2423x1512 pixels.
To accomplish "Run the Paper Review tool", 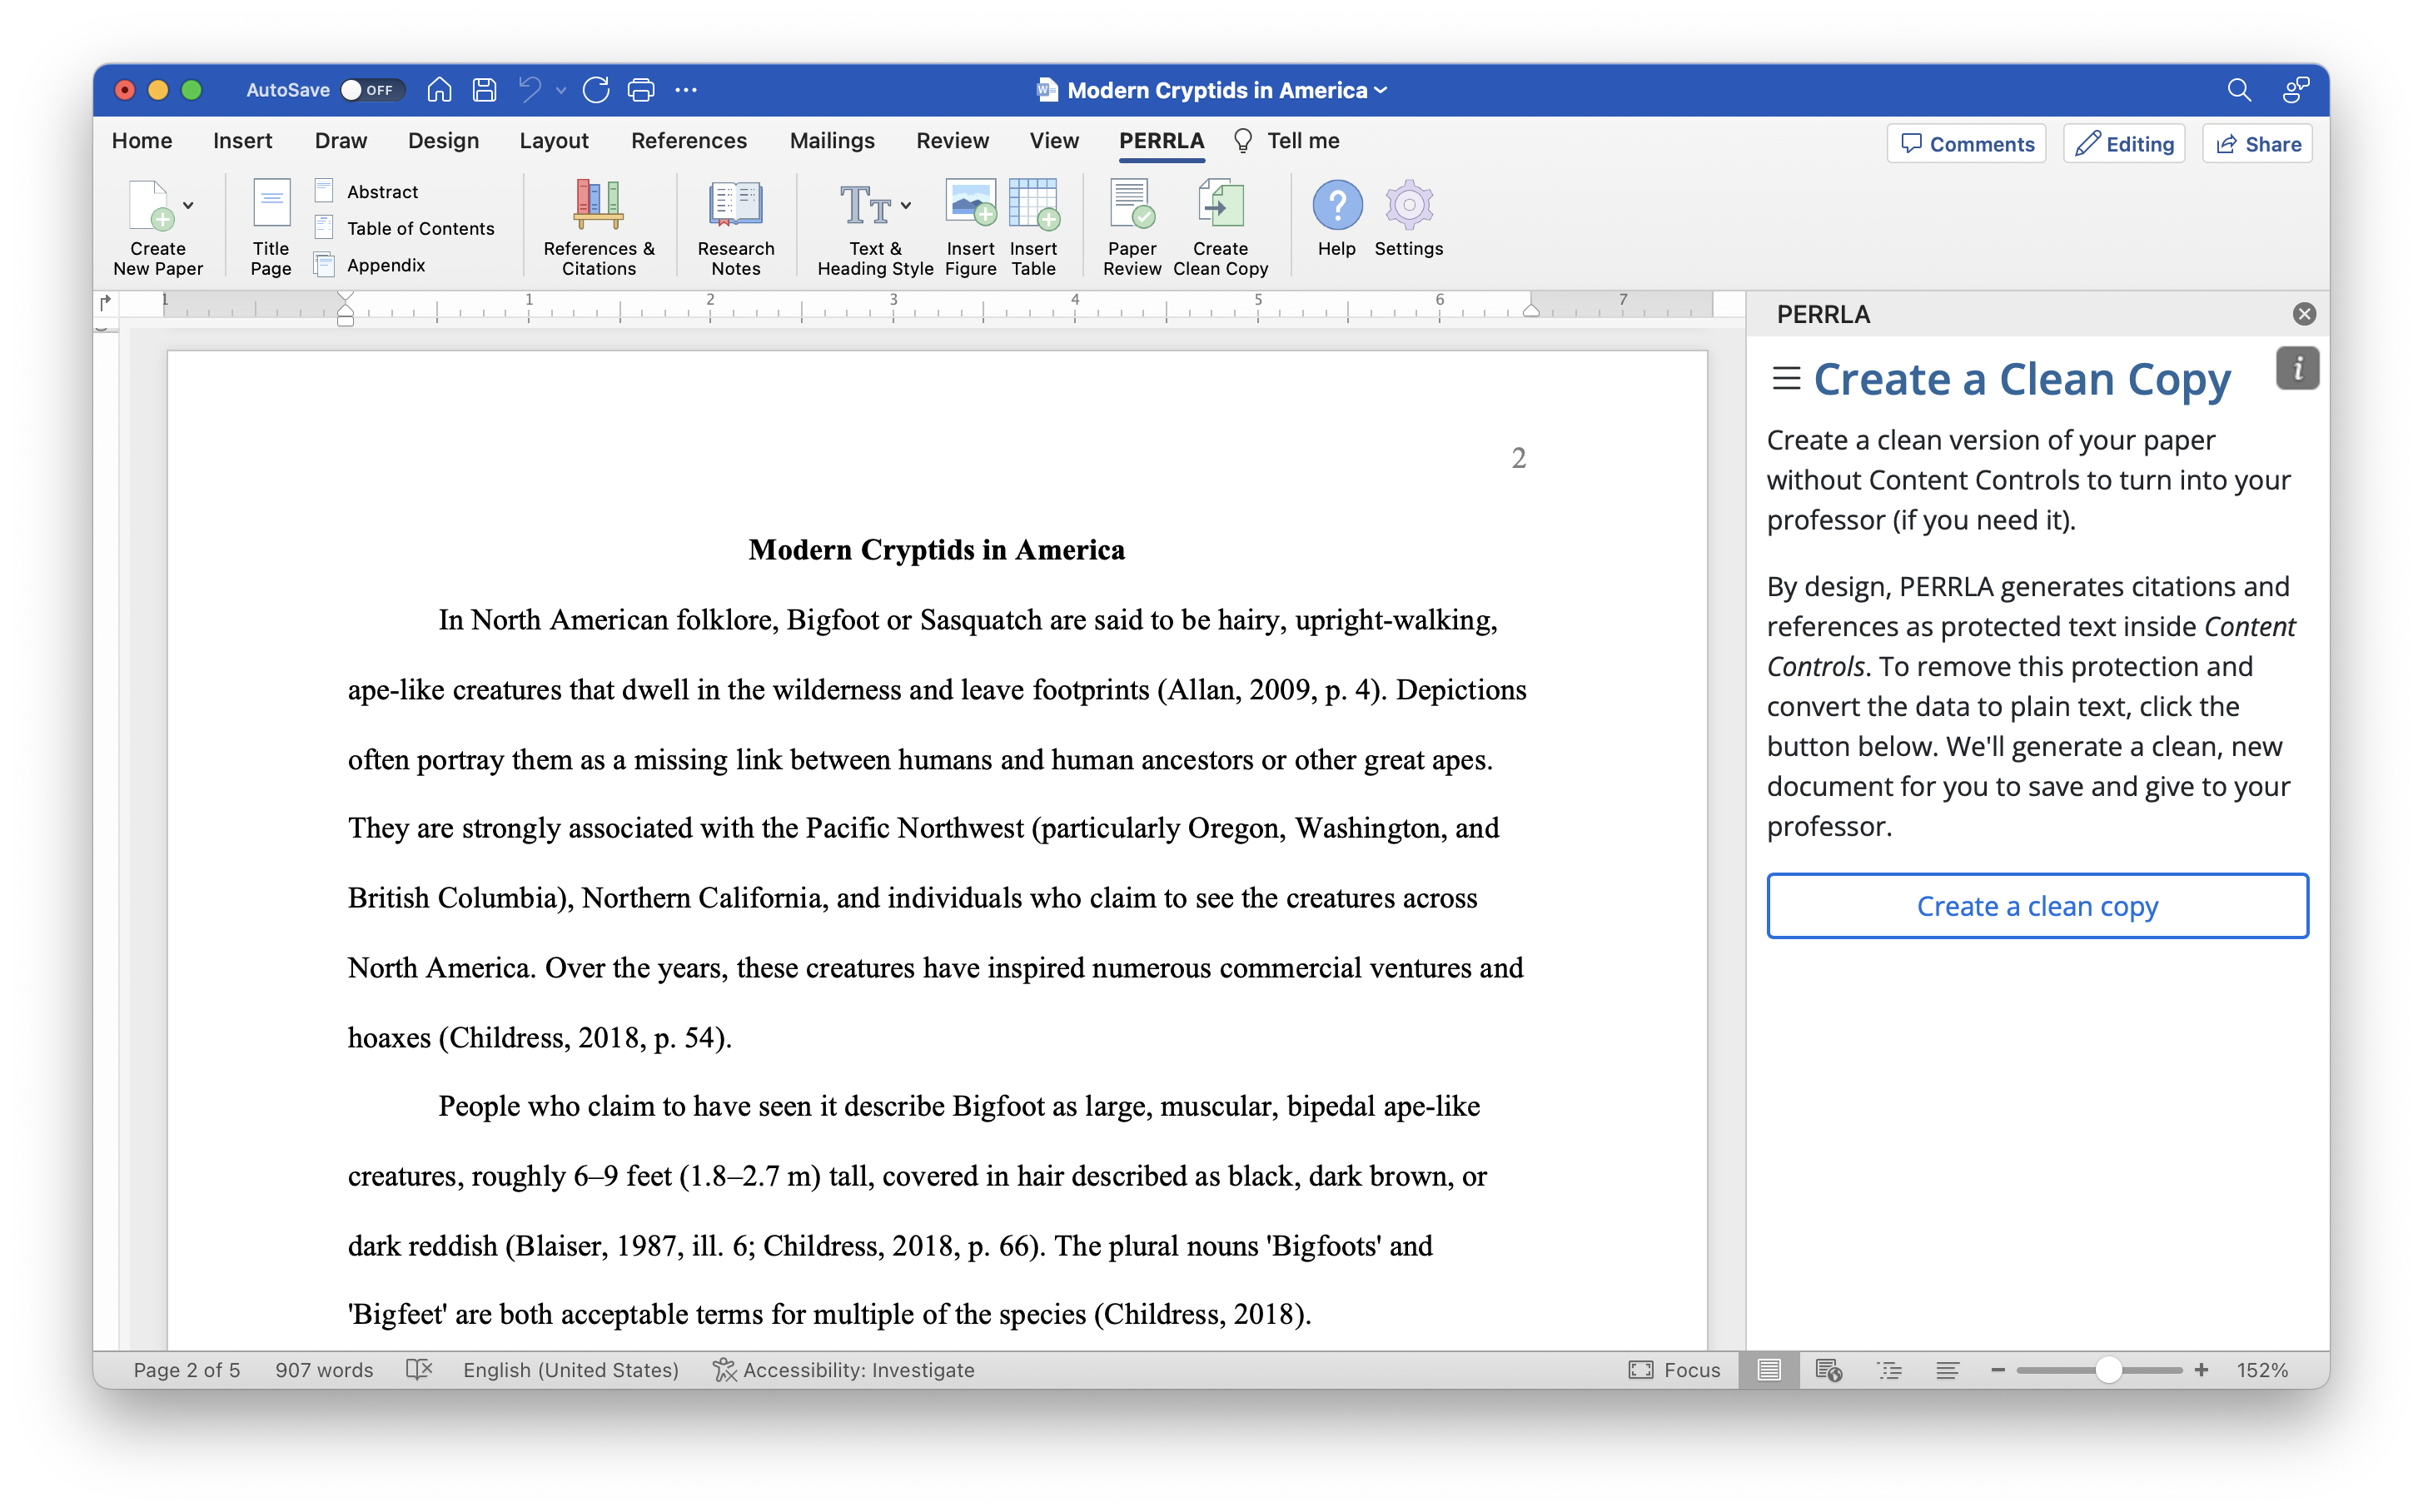I will point(1131,226).
